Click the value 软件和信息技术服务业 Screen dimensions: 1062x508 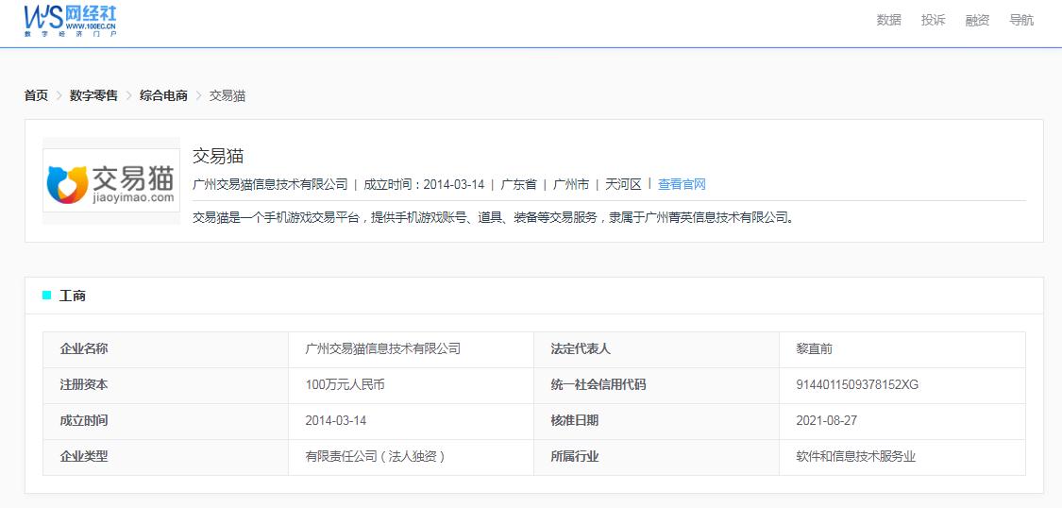(x=856, y=457)
